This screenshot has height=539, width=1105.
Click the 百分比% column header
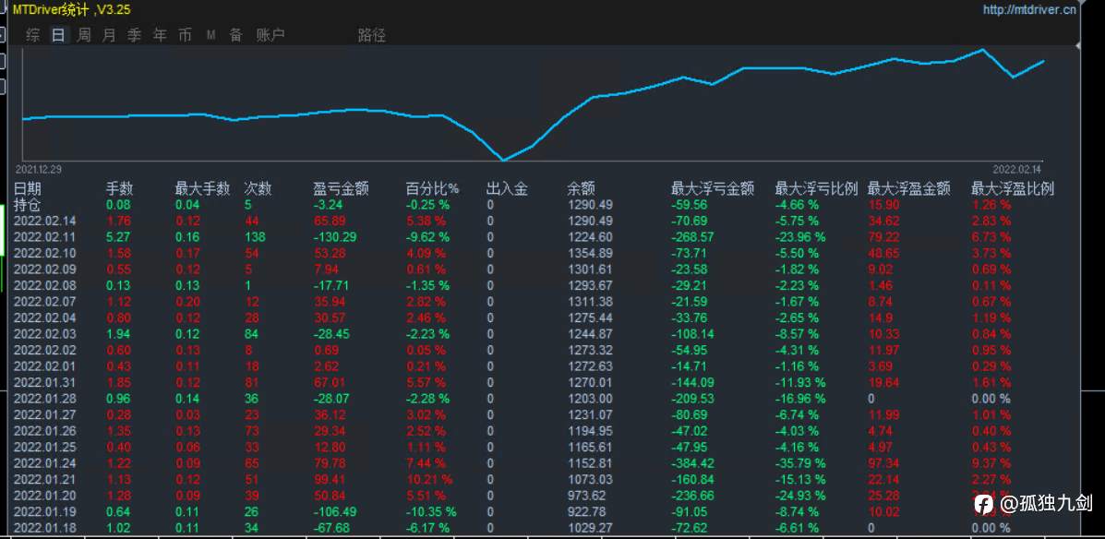[432, 189]
